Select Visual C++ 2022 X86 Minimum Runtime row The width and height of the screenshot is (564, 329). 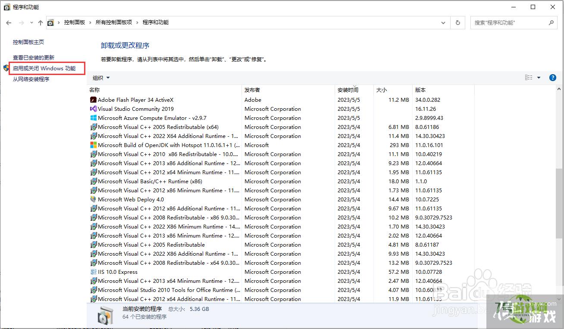[x=281, y=226]
